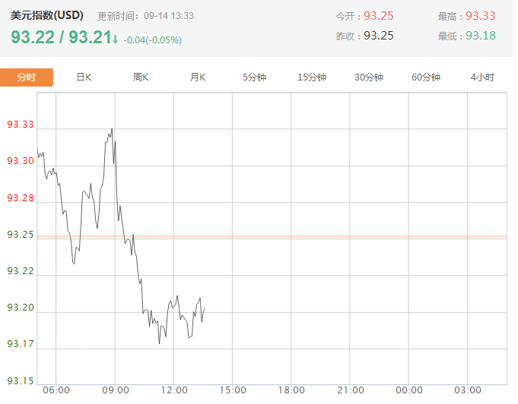Click the change value -0.04(-0.05%)
518x404 pixels.
[153, 40]
